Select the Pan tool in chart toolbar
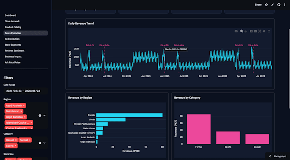The image size is (290, 160). point(246,31)
